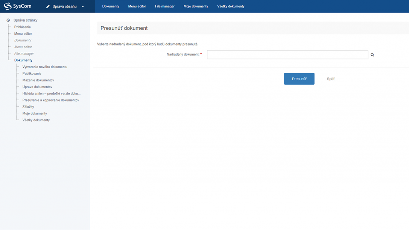Screen dimensions: 409x230
Task: Open Dokumenty in the top navigation
Action: point(111,6)
